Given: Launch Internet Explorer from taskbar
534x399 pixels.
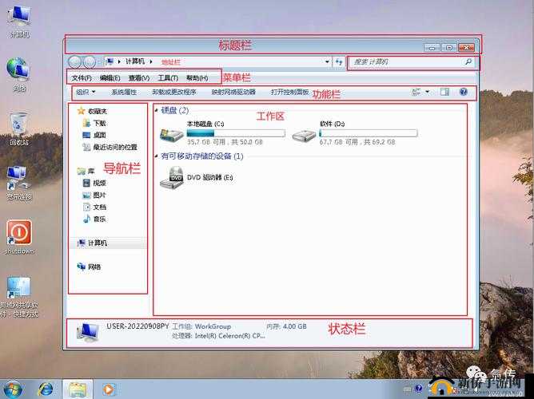Looking at the screenshot, I should tap(46, 389).
